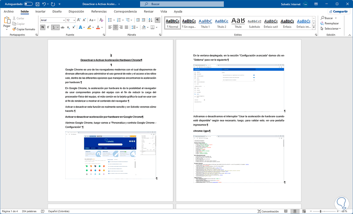
Task: Click the clear formatting icon
Action: (x=101, y=20)
